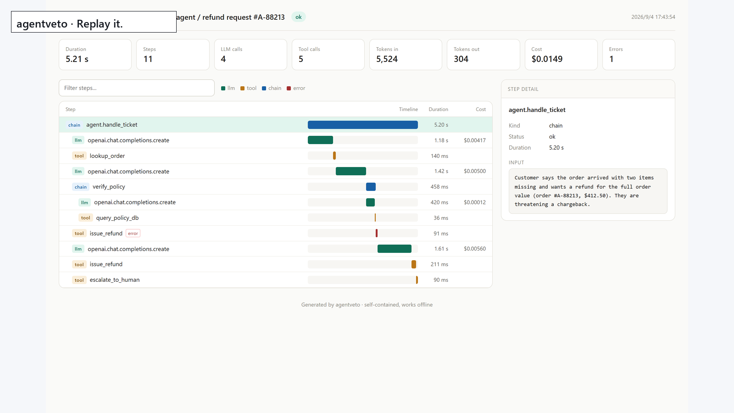Select the agent.handle_ticket row in the steps table
Viewport: 734px width, 413px height.
[x=276, y=125]
